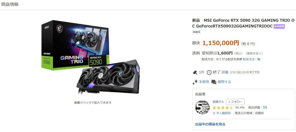
Task: Open the 59 total rating link
Action: click(265, 107)
